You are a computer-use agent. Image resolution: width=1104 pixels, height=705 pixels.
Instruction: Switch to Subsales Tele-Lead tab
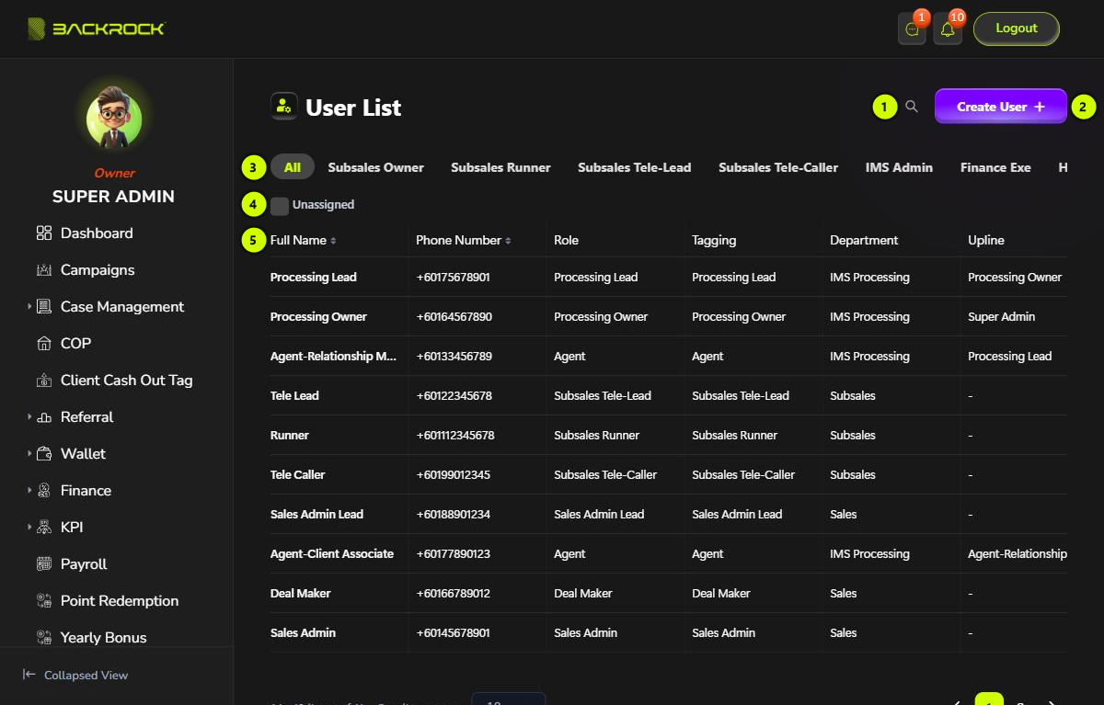click(635, 167)
